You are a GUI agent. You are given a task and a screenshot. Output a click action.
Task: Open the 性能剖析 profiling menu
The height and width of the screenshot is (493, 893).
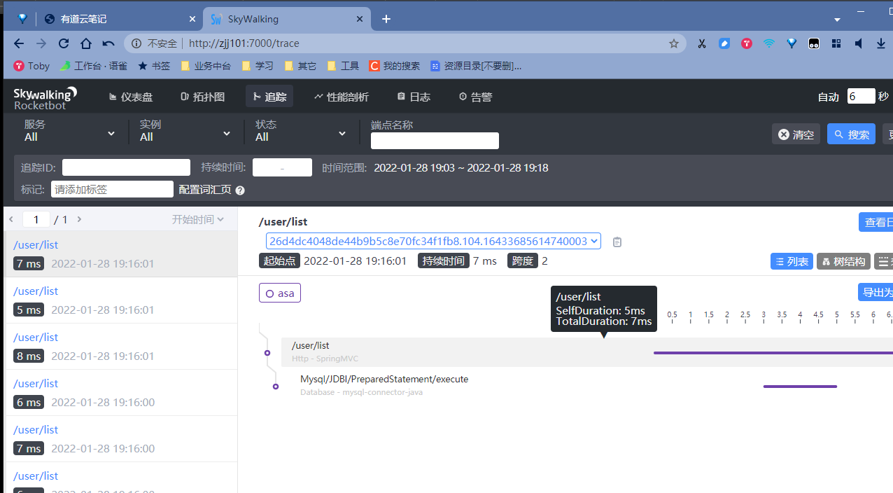342,97
